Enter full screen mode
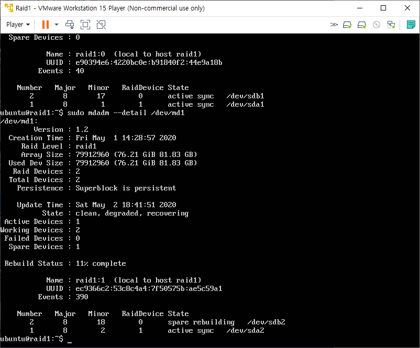420x348 pixels. click(x=85, y=25)
